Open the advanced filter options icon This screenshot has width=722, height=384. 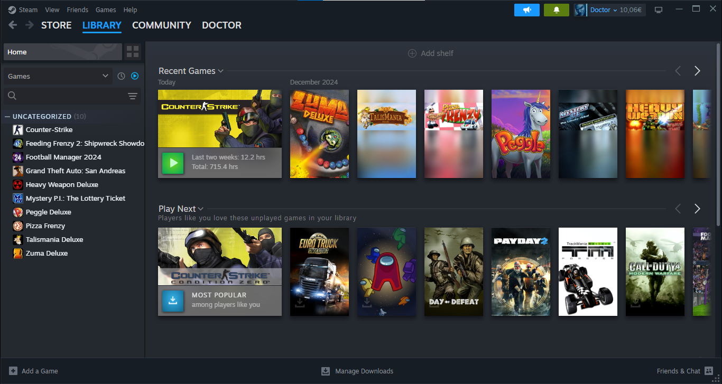[133, 96]
